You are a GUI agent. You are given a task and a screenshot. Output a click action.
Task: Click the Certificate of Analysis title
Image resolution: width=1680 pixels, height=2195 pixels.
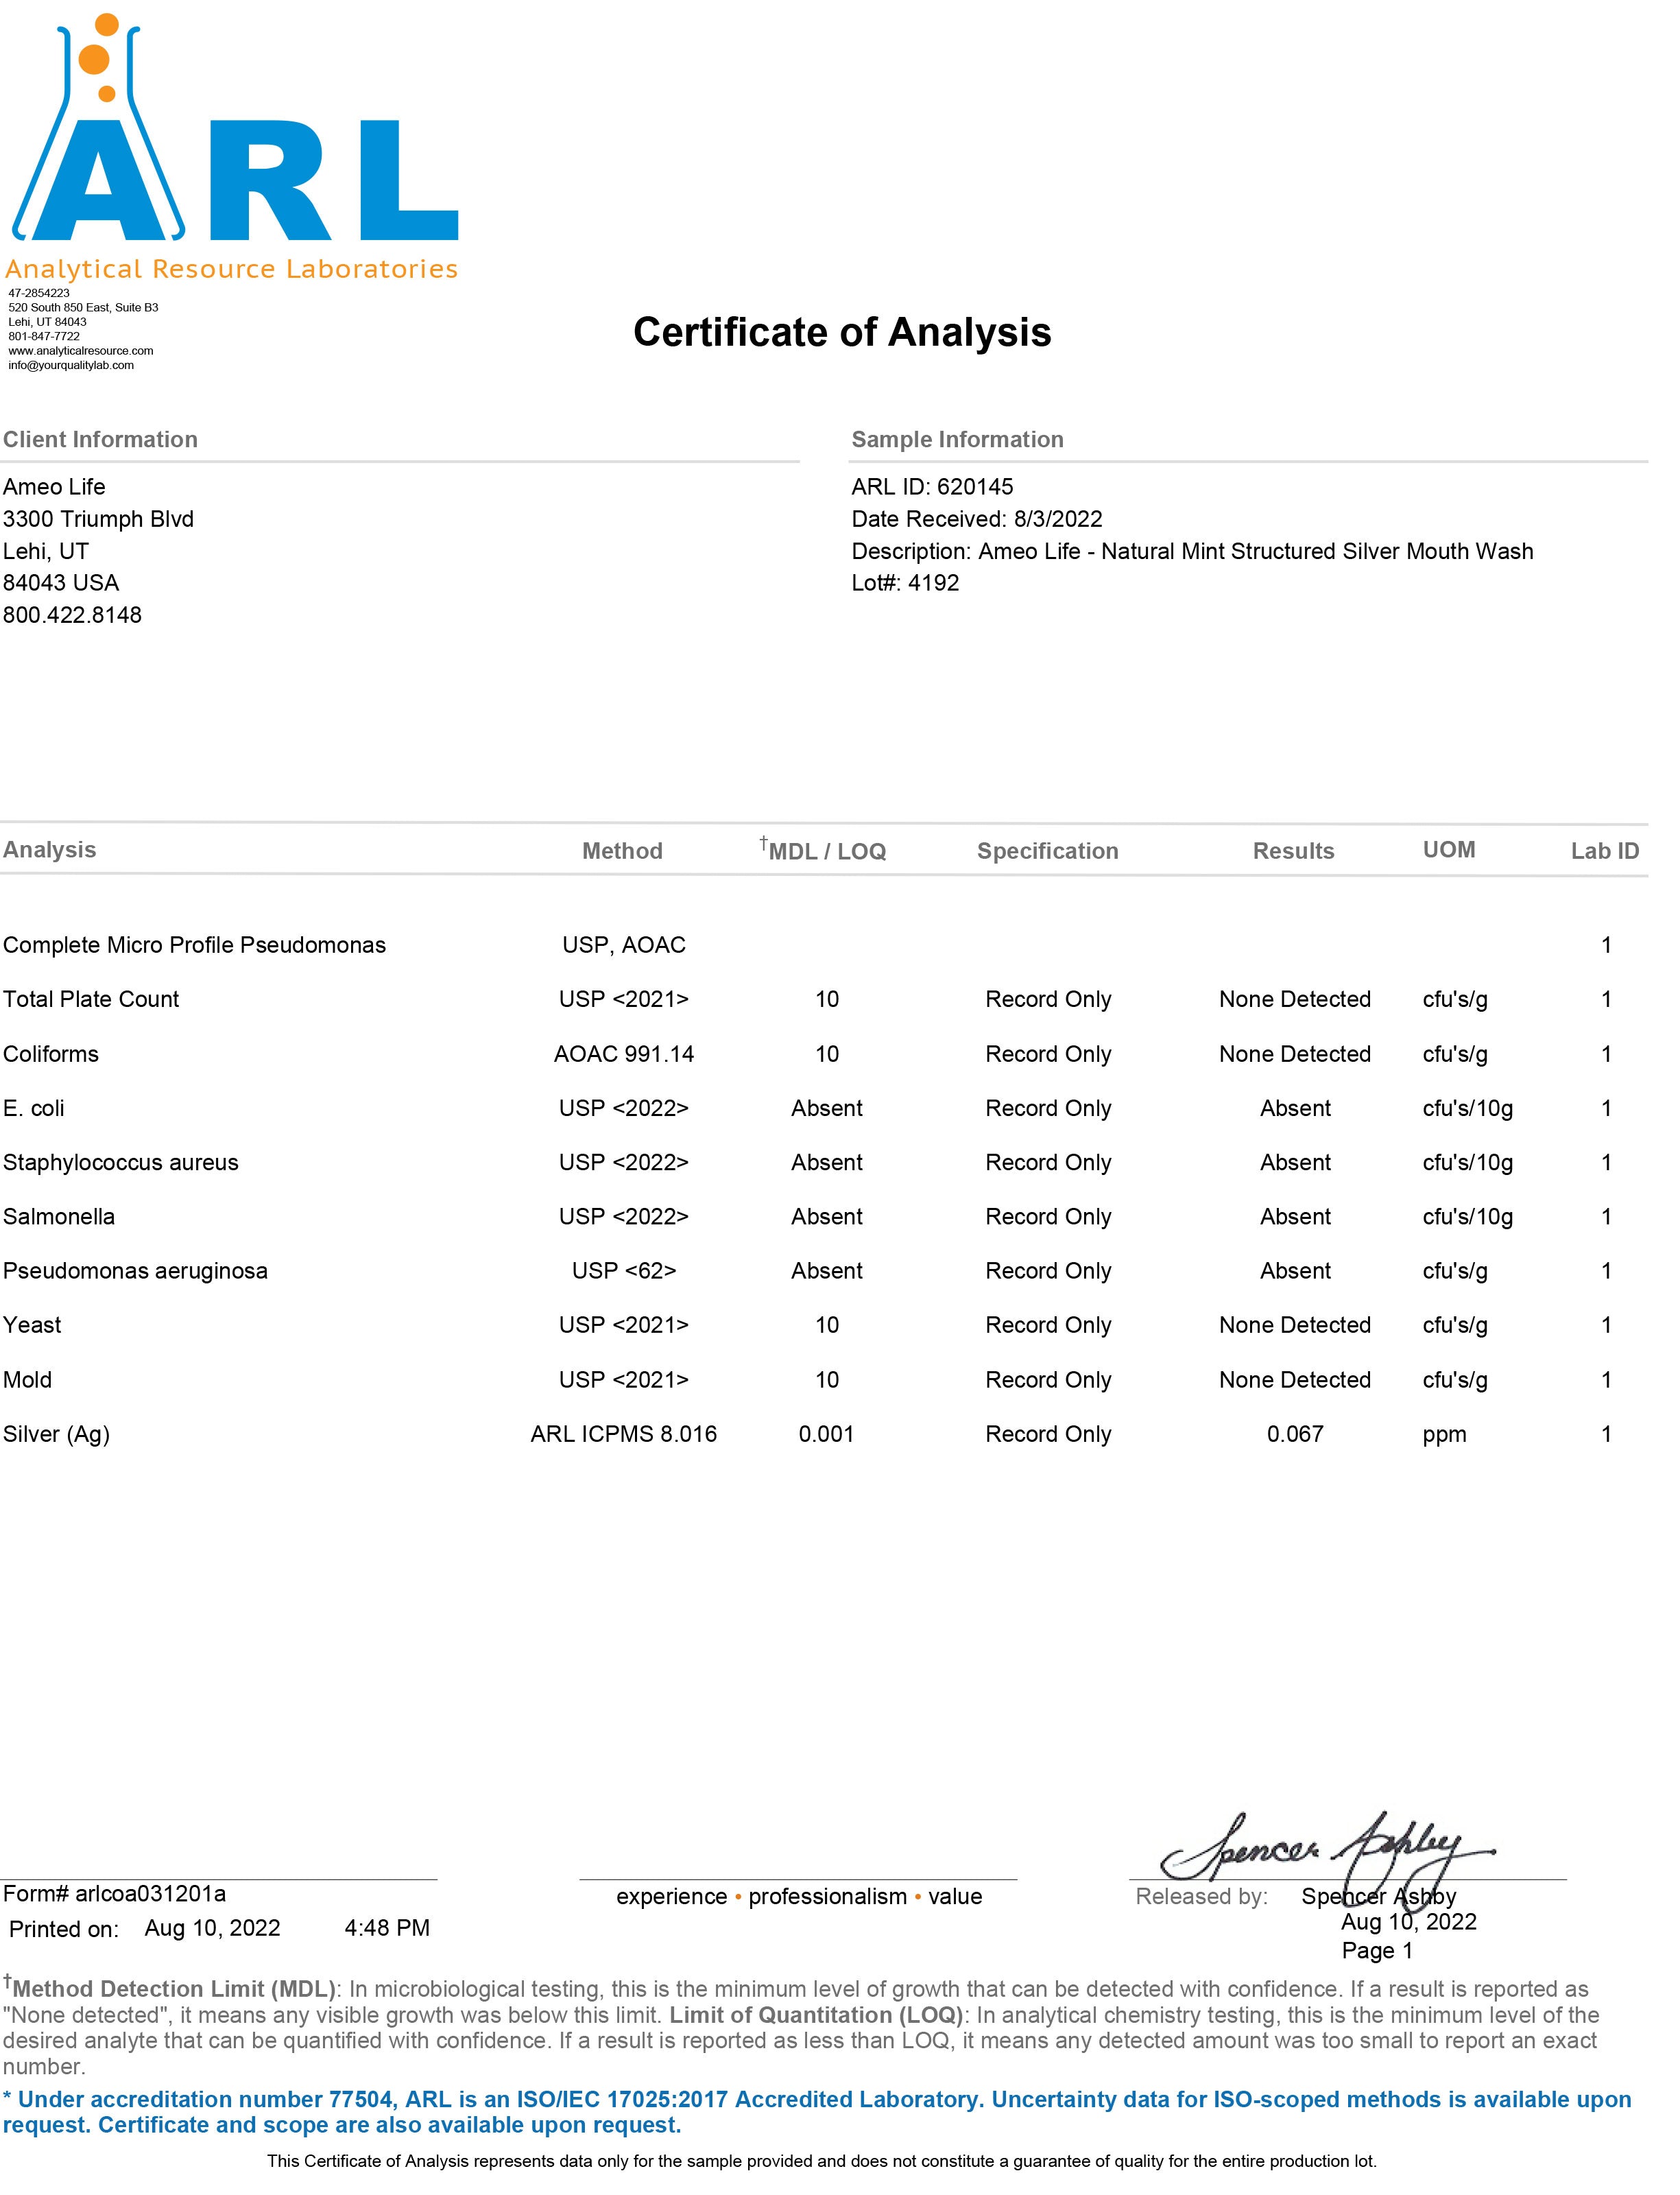pos(842,332)
